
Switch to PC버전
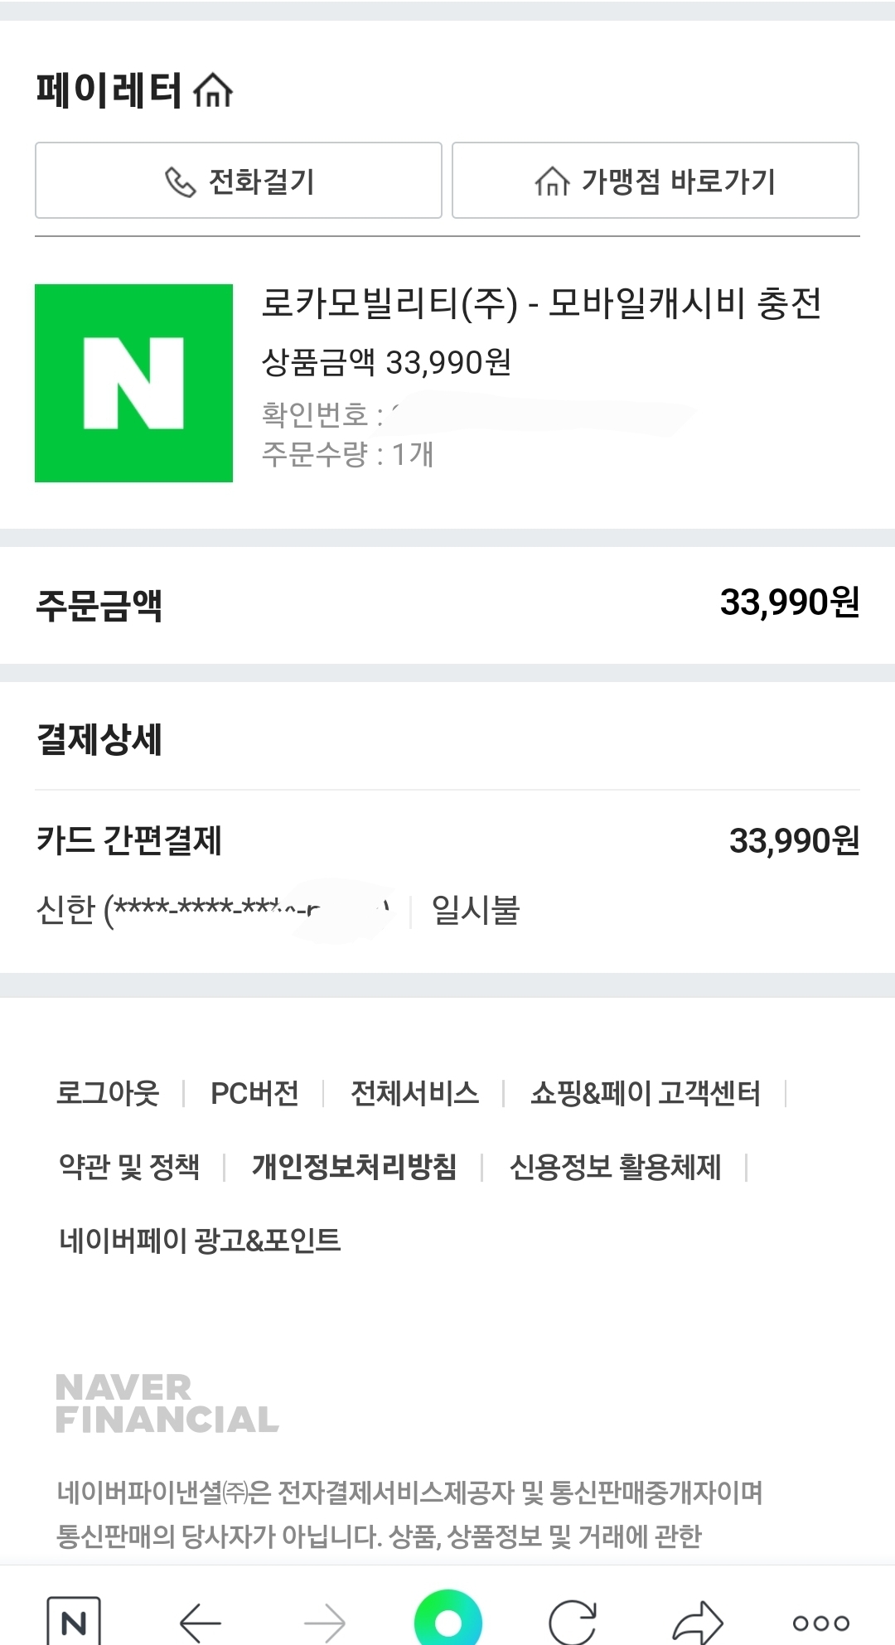pyautogui.click(x=254, y=1093)
